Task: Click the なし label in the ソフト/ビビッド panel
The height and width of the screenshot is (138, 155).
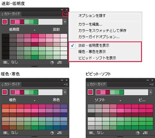Action: [x=100, y=133]
